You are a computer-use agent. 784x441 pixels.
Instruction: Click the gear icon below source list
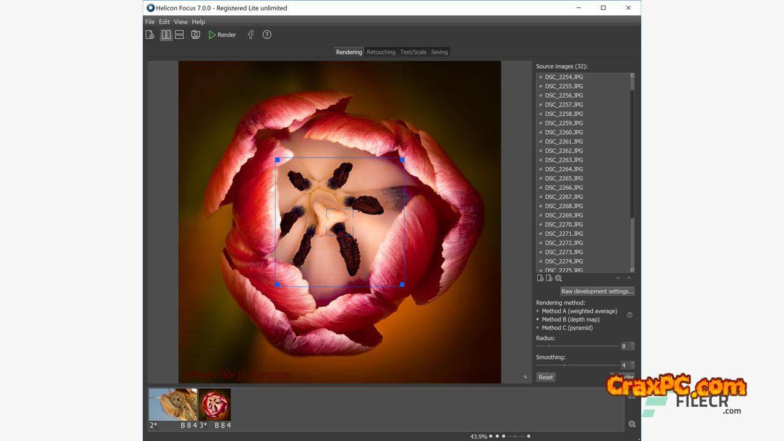tap(558, 278)
